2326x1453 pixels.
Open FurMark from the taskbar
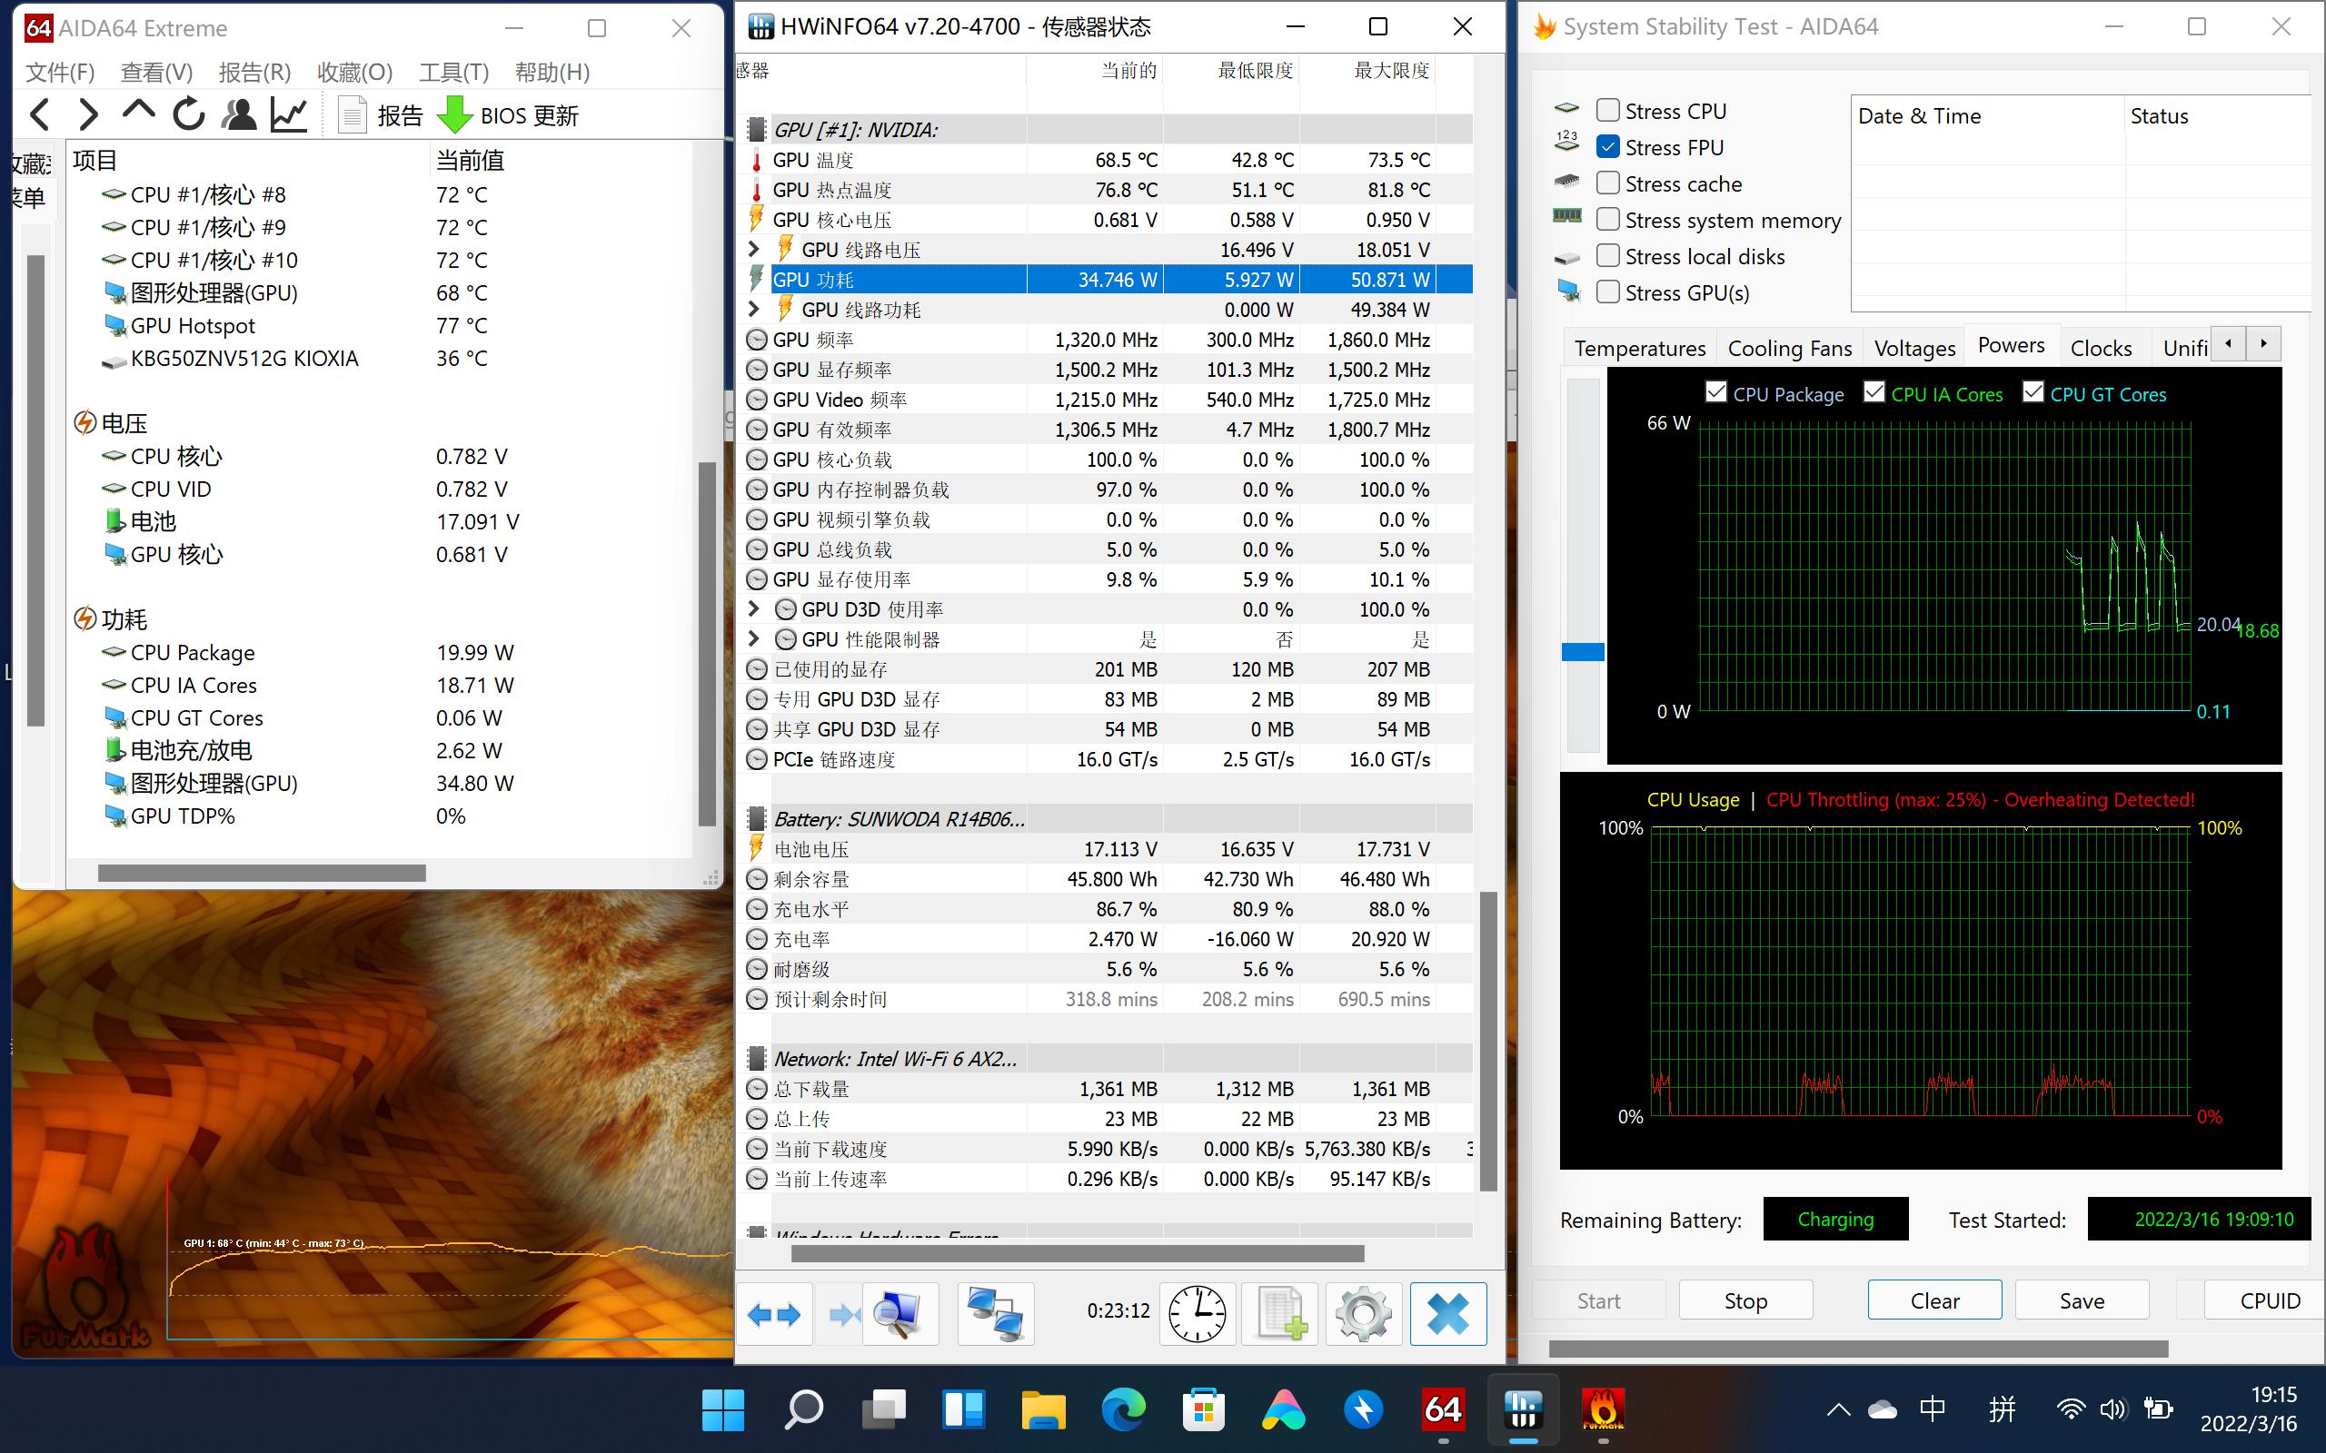click(x=1603, y=1409)
